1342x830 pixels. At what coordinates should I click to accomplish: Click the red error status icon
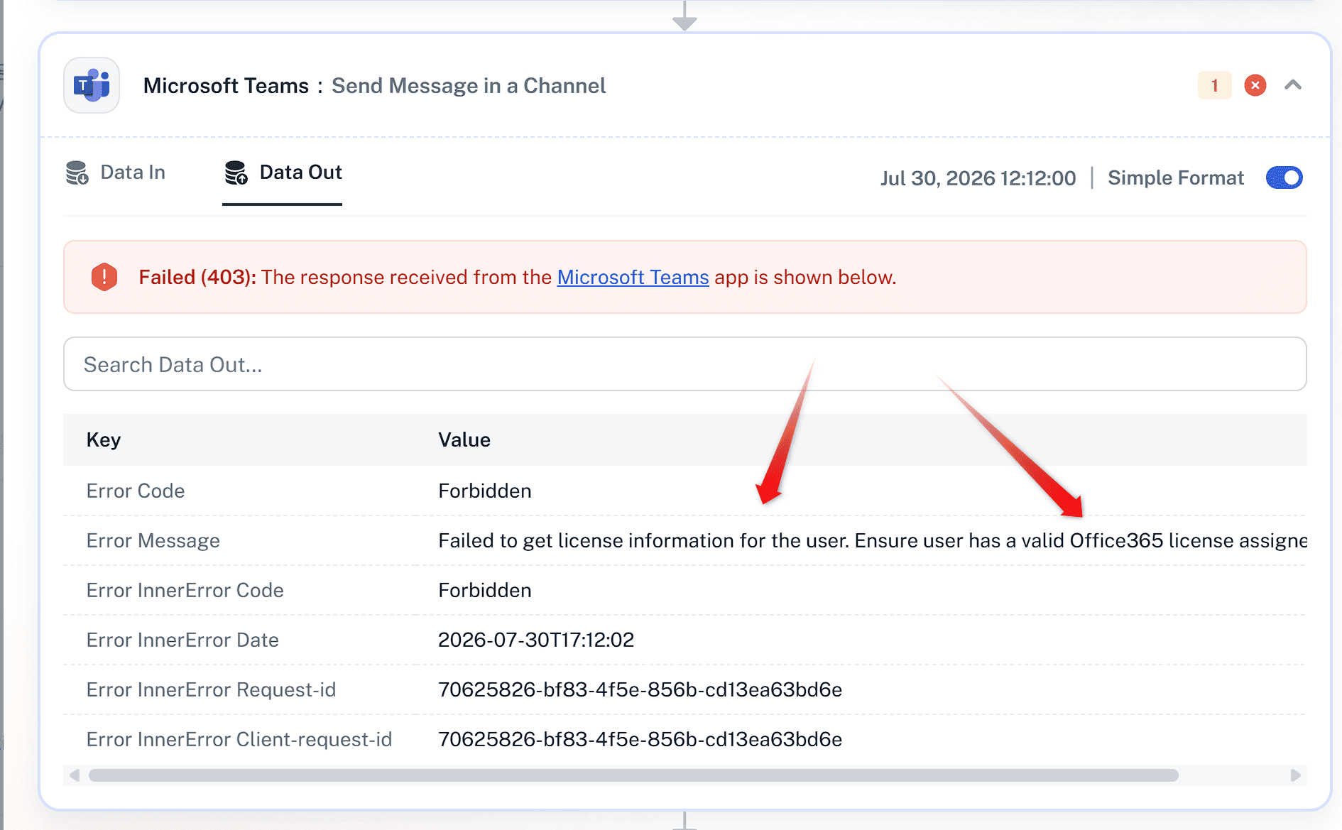click(1255, 85)
